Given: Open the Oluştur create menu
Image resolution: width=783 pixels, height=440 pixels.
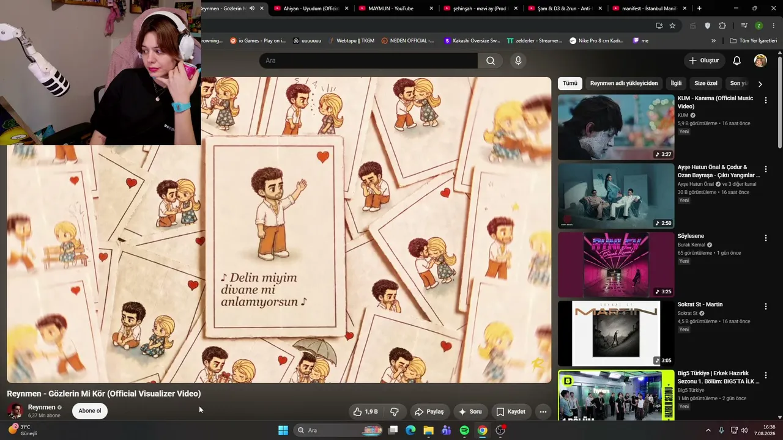Looking at the screenshot, I should [704, 61].
